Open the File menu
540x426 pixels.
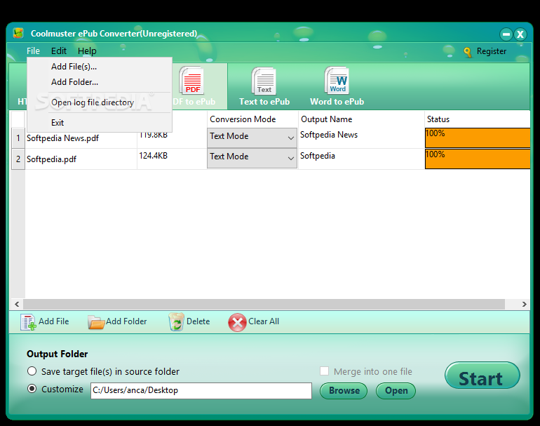(33, 51)
